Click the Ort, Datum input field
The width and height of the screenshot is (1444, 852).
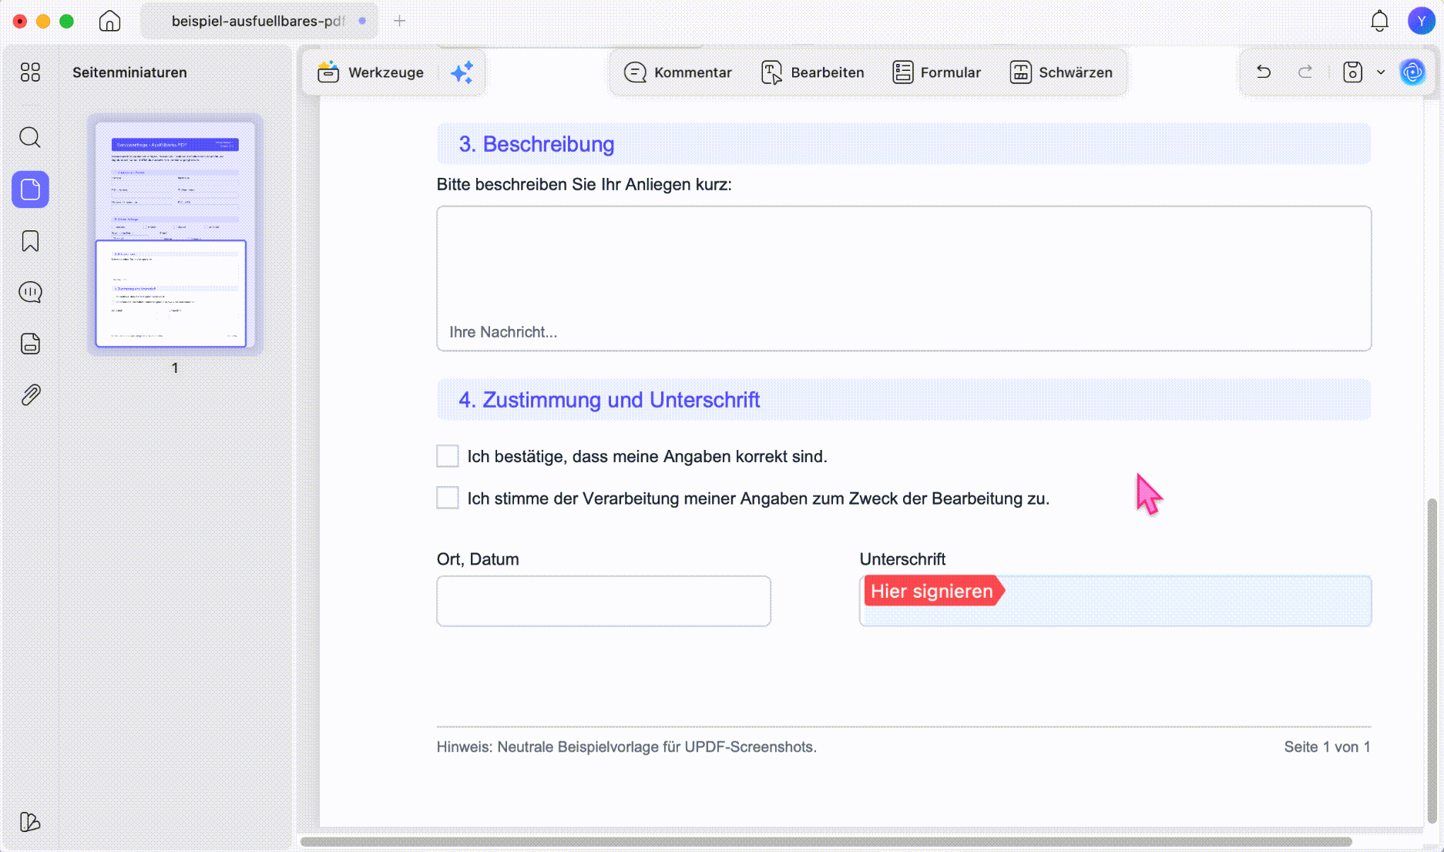point(603,601)
